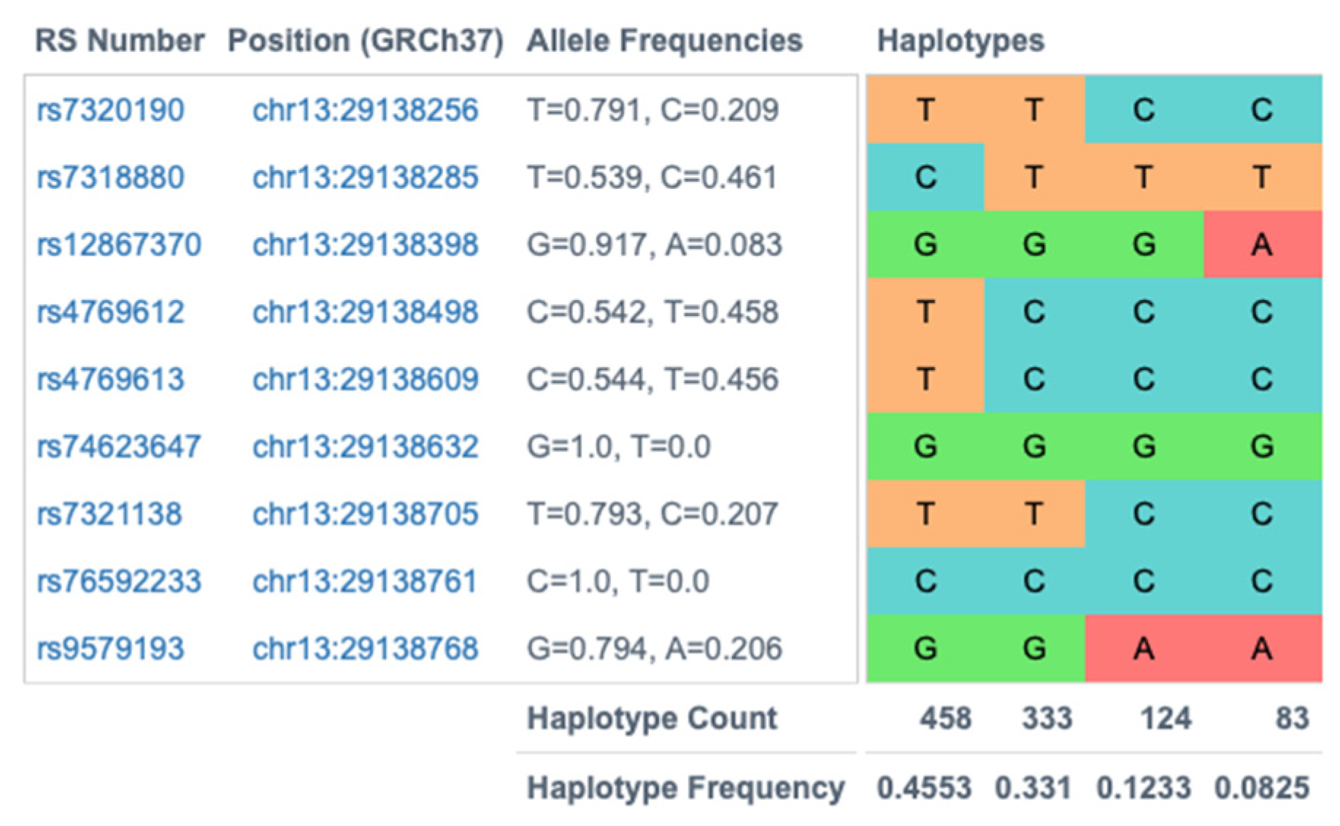Screen dimensions: 1340x826
Task: Click the blue C cell in rs7318880 row
Action: coord(925,177)
